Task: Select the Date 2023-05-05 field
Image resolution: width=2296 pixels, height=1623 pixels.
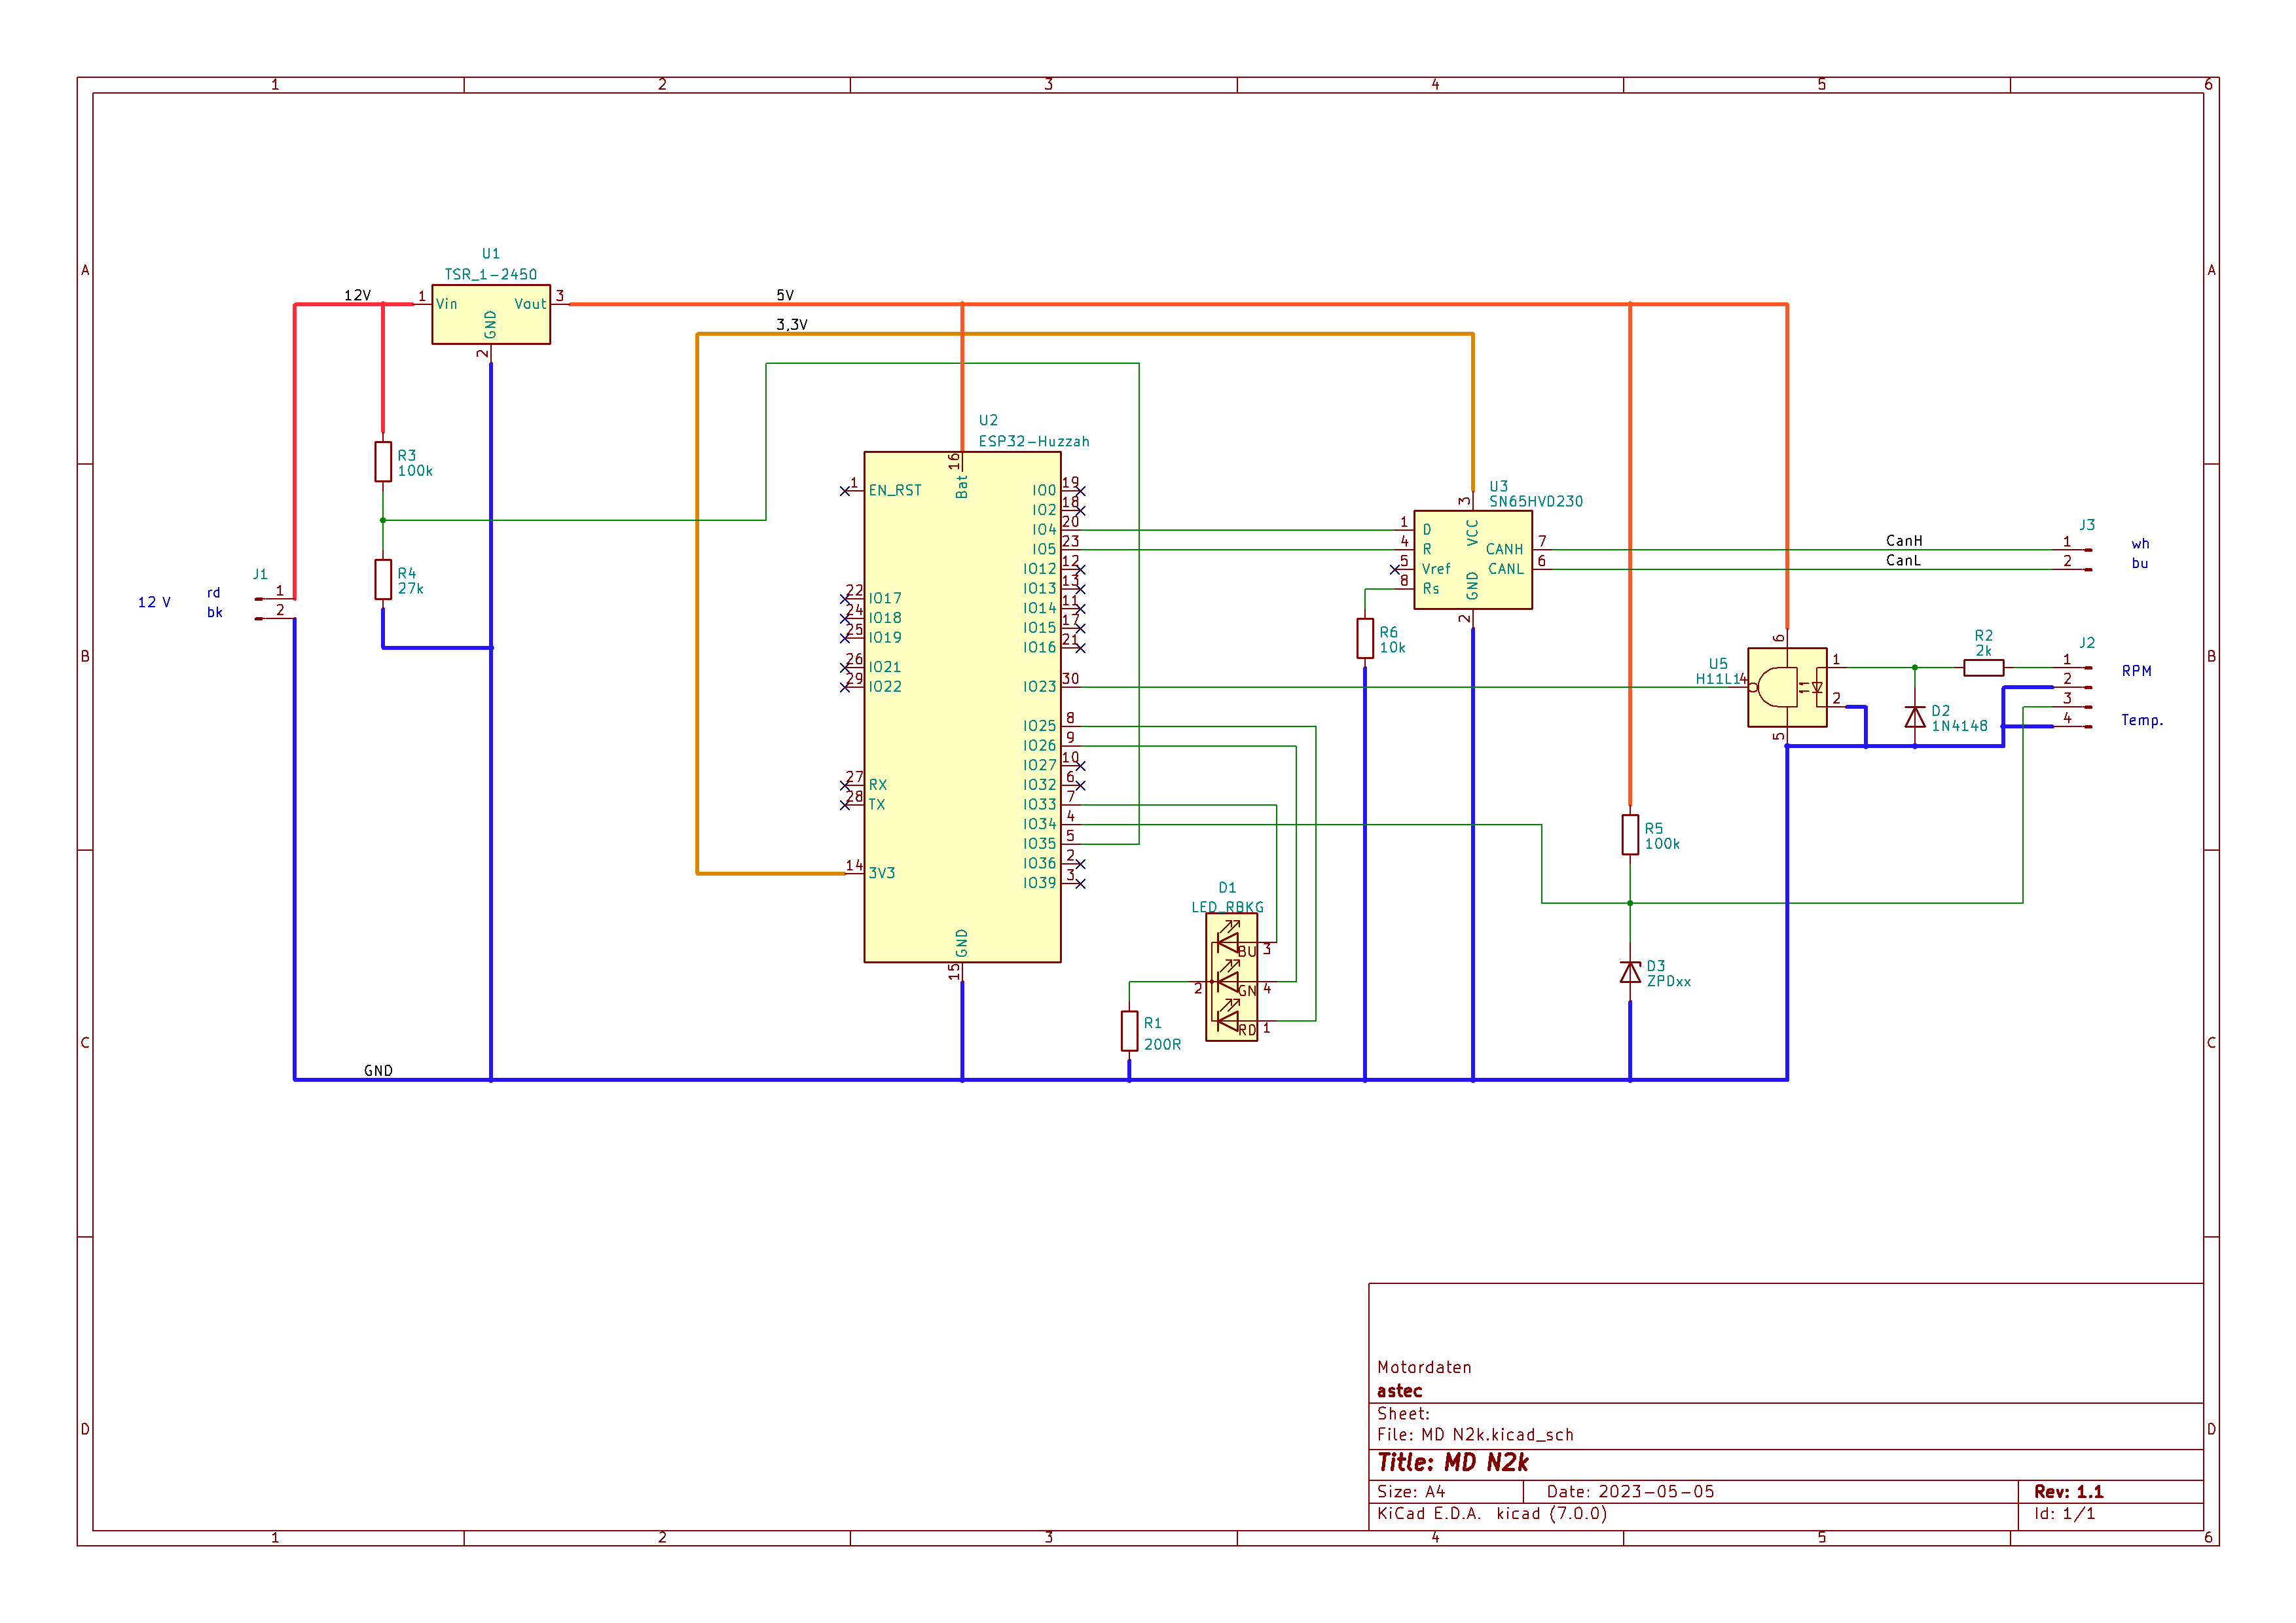Action: click(x=1630, y=1491)
